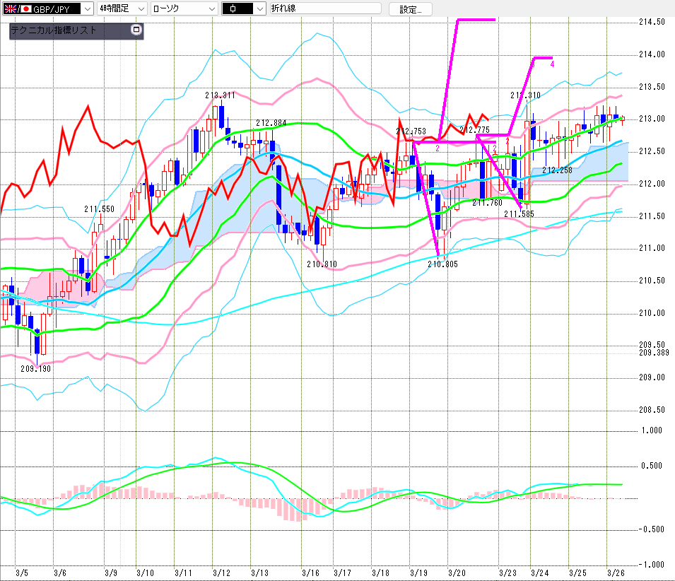Click the 214.00 level on the price axis
The height and width of the screenshot is (581, 675).
tap(651, 54)
